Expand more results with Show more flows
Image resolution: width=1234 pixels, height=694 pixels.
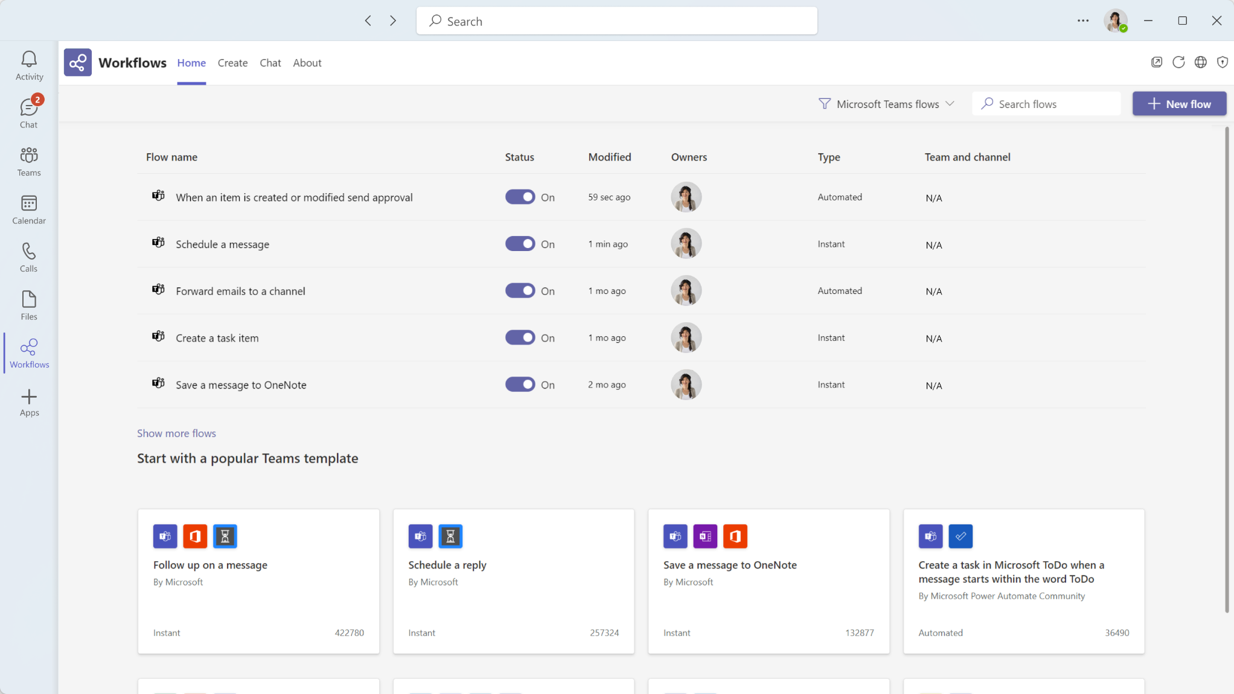[176, 433]
